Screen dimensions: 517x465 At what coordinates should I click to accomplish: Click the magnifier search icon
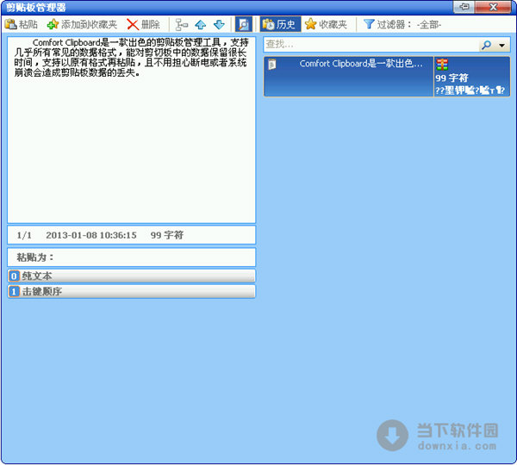tap(486, 45)
